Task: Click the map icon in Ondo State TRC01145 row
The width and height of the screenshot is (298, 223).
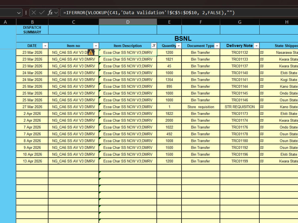Action: (x=262, y=93)
